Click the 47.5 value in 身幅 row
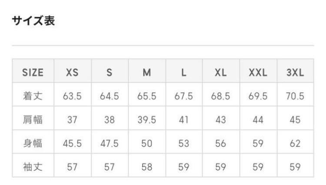326x185 pixels. (110, 143)
